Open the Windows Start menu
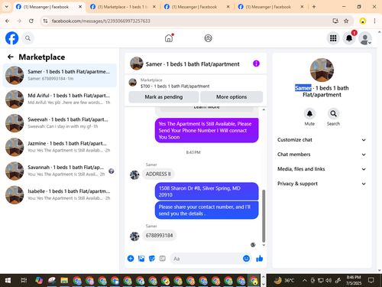The height and width of the screenshot is (287, 382). [x=8, y=281]
